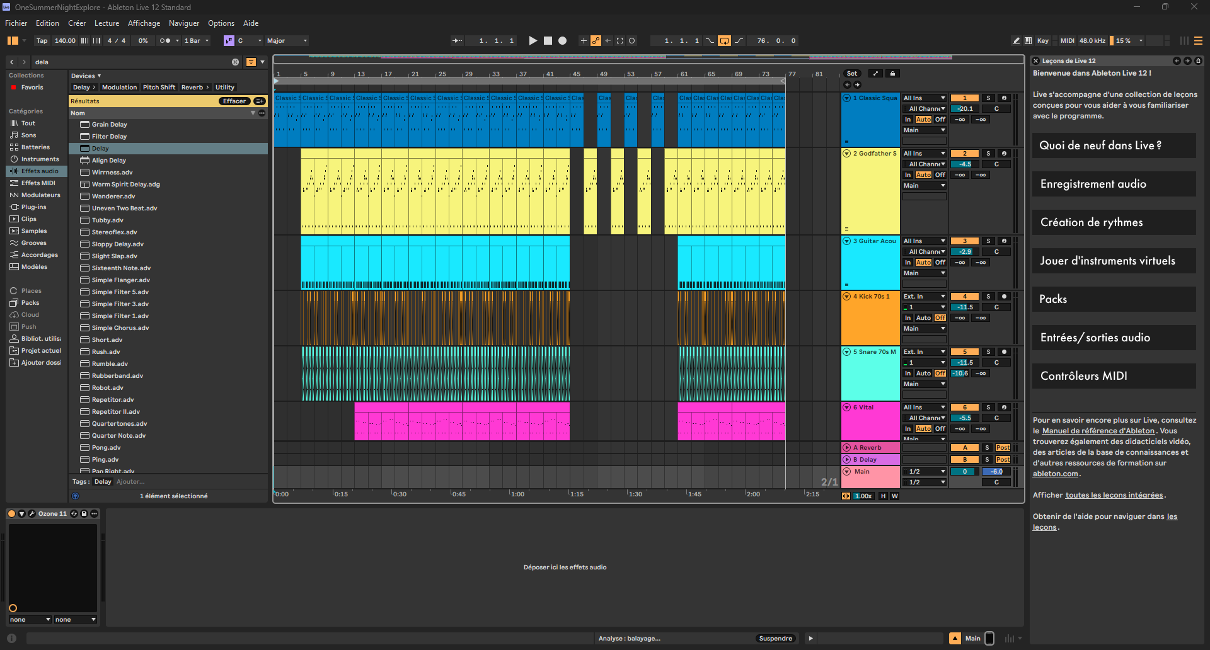The width and height of the screenshot is (1210, 650).
Task: Toggle Draw Mode pencil icon
Action: point(1016,40)
